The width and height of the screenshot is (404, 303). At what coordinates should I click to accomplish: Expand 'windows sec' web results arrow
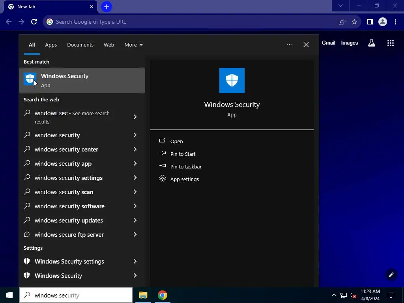click(x=135, y=117)
